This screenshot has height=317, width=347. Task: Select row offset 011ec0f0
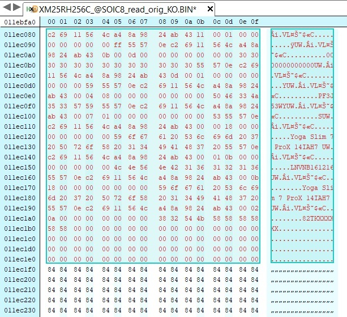(x=20, y=106)
